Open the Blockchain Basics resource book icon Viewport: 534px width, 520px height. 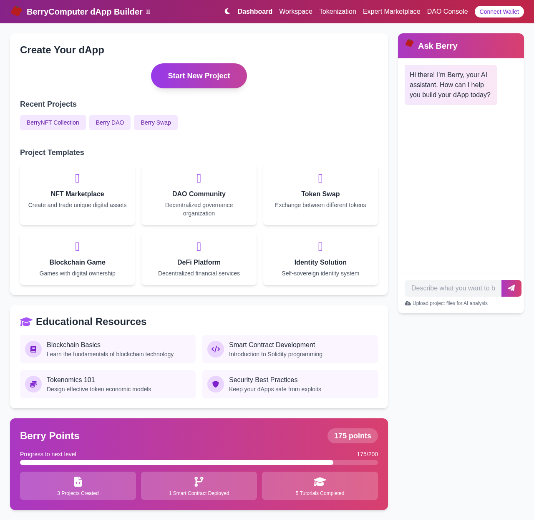33,349
